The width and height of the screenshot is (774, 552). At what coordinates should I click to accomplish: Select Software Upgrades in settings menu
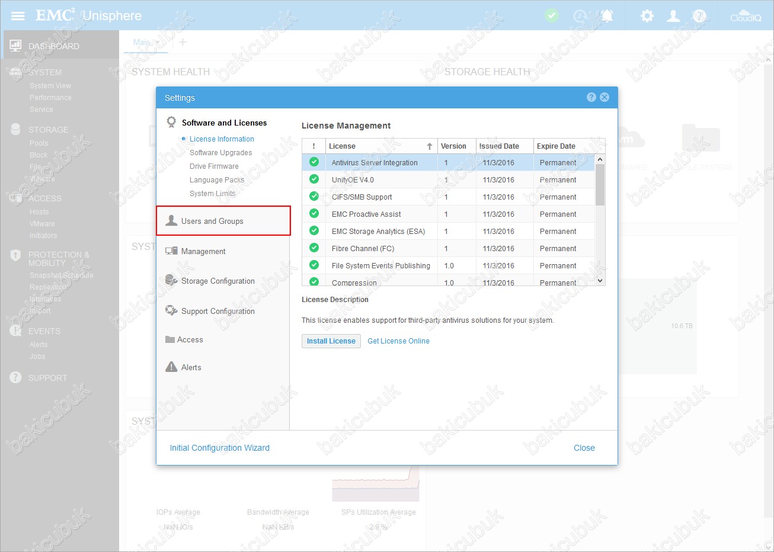[220, 152]
